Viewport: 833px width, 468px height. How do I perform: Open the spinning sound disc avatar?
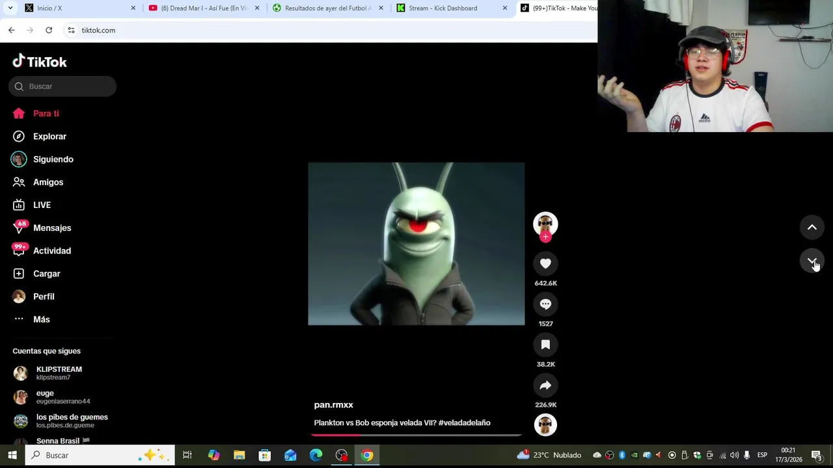pos(545,425)
